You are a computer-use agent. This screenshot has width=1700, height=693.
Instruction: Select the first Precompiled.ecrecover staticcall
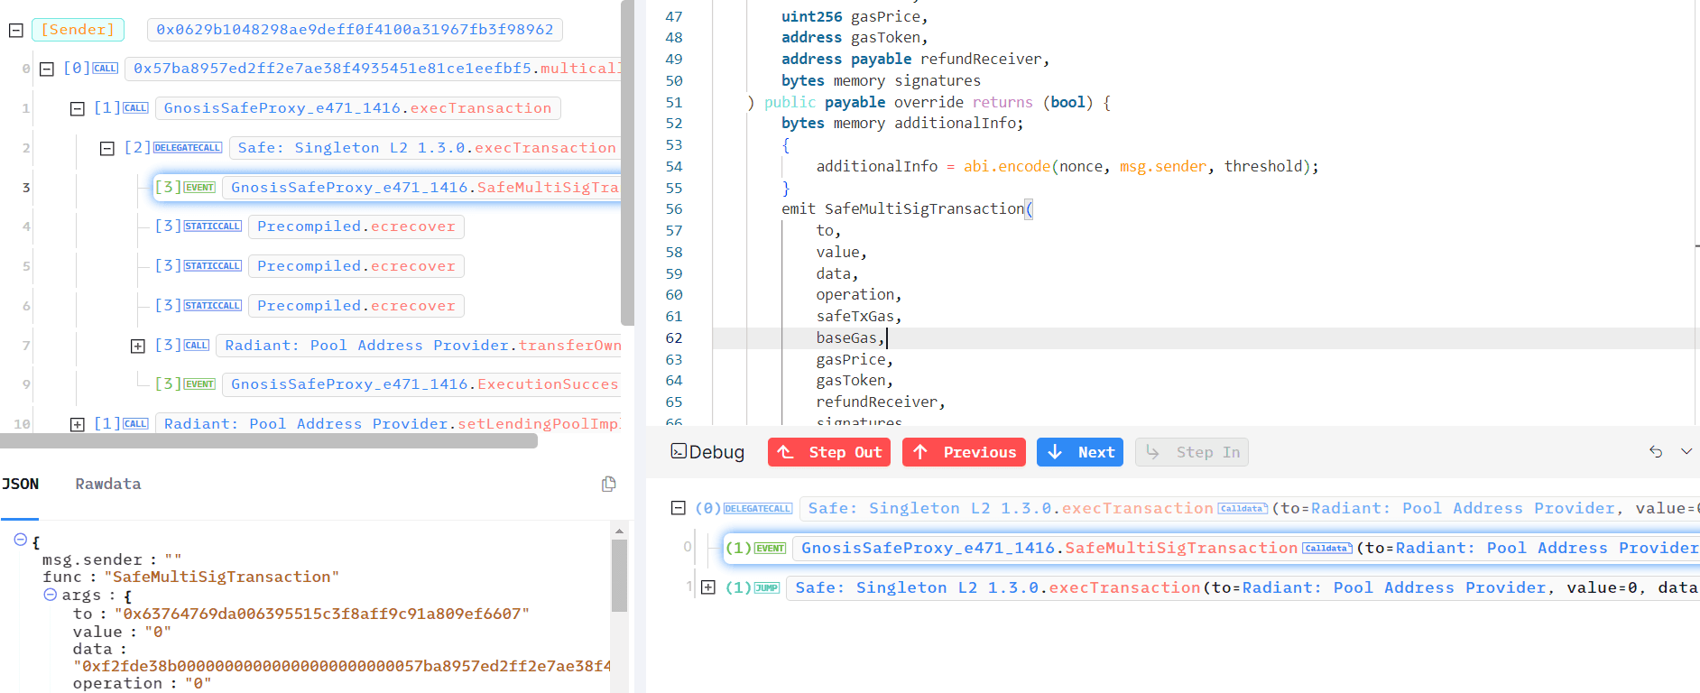coord(356,226)
